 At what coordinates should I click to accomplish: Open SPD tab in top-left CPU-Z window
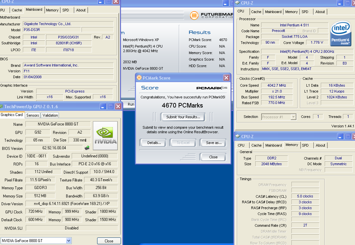66,10
